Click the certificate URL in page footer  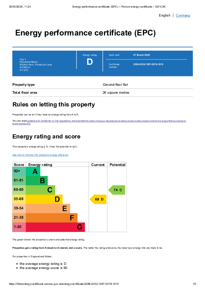pos(64,284)
